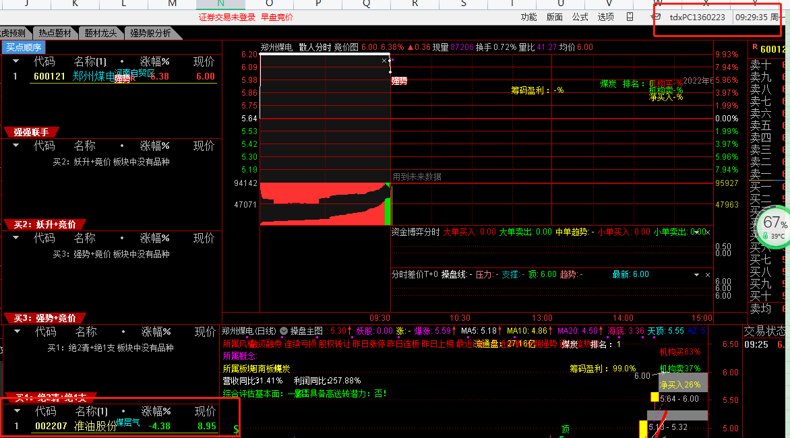Screen dimensions: 790x438
Task: Sort list by 涨幅% column header
Action: tap(154, 62)
